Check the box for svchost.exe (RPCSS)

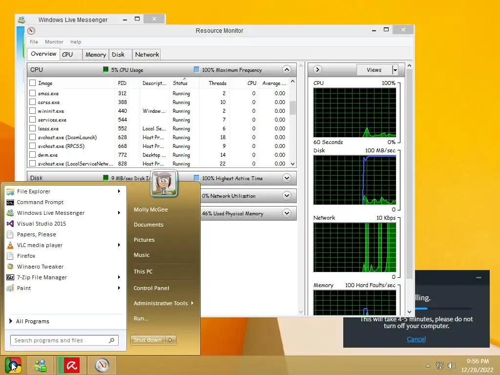32,146
